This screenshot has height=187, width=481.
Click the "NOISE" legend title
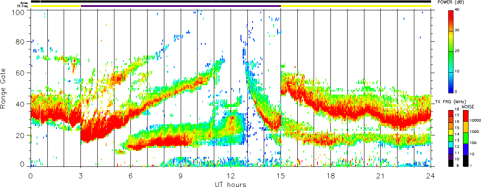[x=468, y=107]
